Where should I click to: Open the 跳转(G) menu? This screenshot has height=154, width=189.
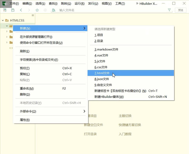[66, 4]
